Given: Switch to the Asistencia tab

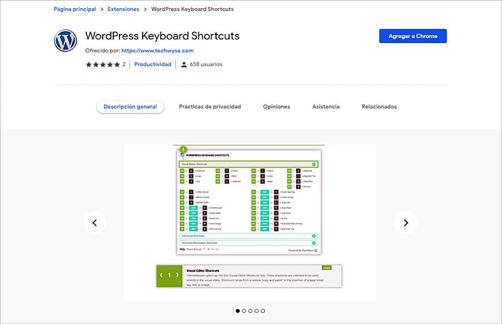Looking at the screenshot, I should click(325, 107).
